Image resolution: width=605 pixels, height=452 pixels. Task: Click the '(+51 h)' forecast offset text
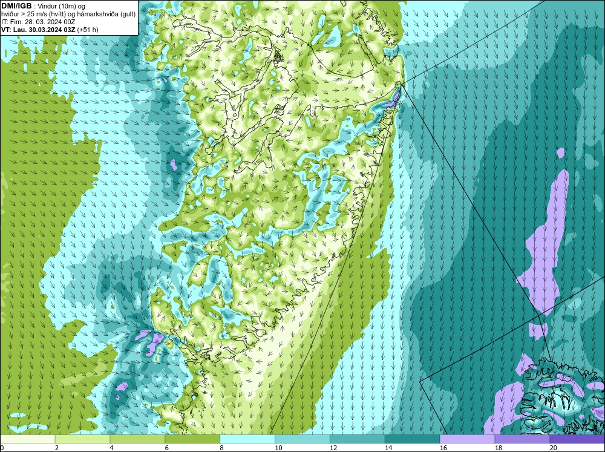(88, 30)
